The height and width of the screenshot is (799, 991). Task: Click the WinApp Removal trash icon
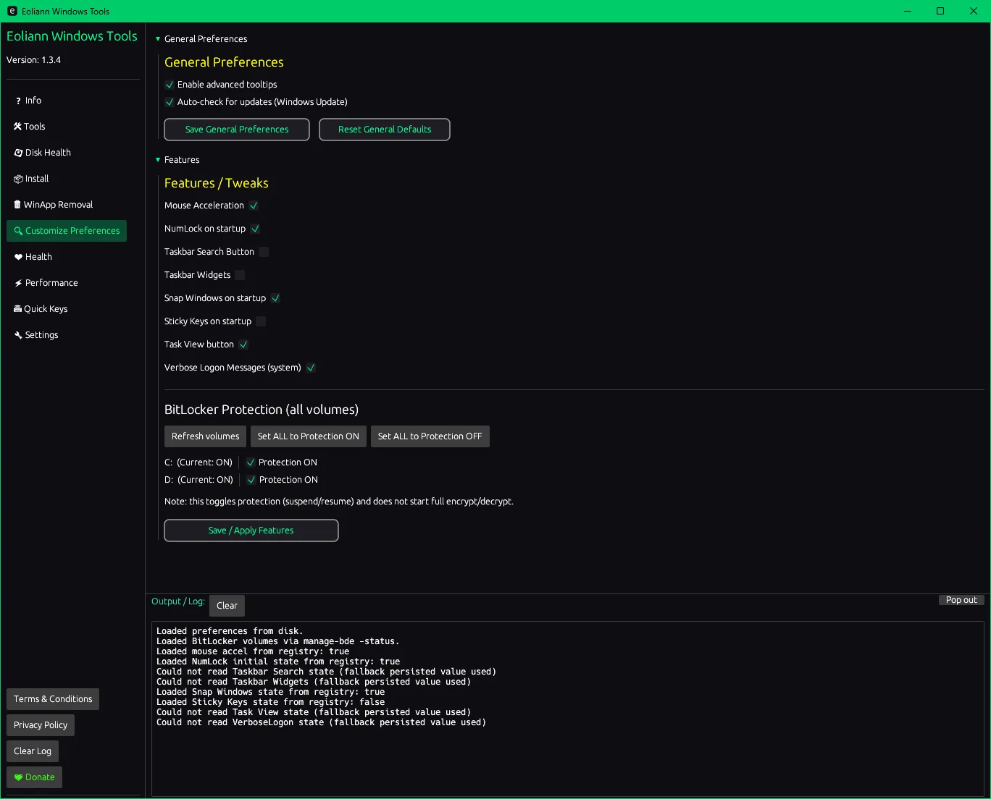click(17, 205)
